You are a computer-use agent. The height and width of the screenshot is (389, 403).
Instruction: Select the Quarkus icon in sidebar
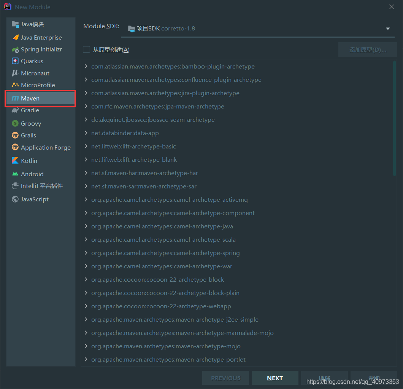[x=15, y=61]
